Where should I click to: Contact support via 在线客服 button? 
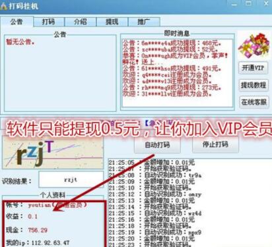pos(254,102)
